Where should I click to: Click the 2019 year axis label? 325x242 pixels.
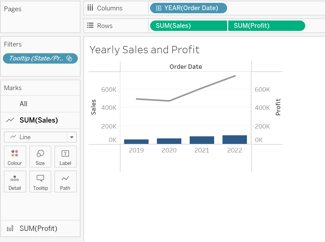[136, 150]
